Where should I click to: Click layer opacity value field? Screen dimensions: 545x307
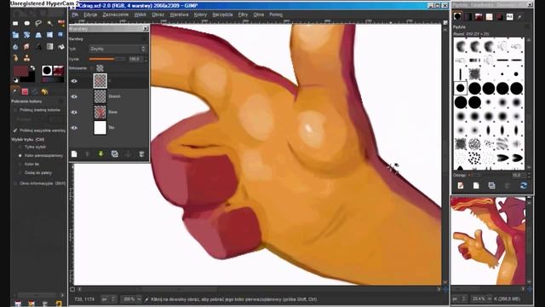click(135, 59)
